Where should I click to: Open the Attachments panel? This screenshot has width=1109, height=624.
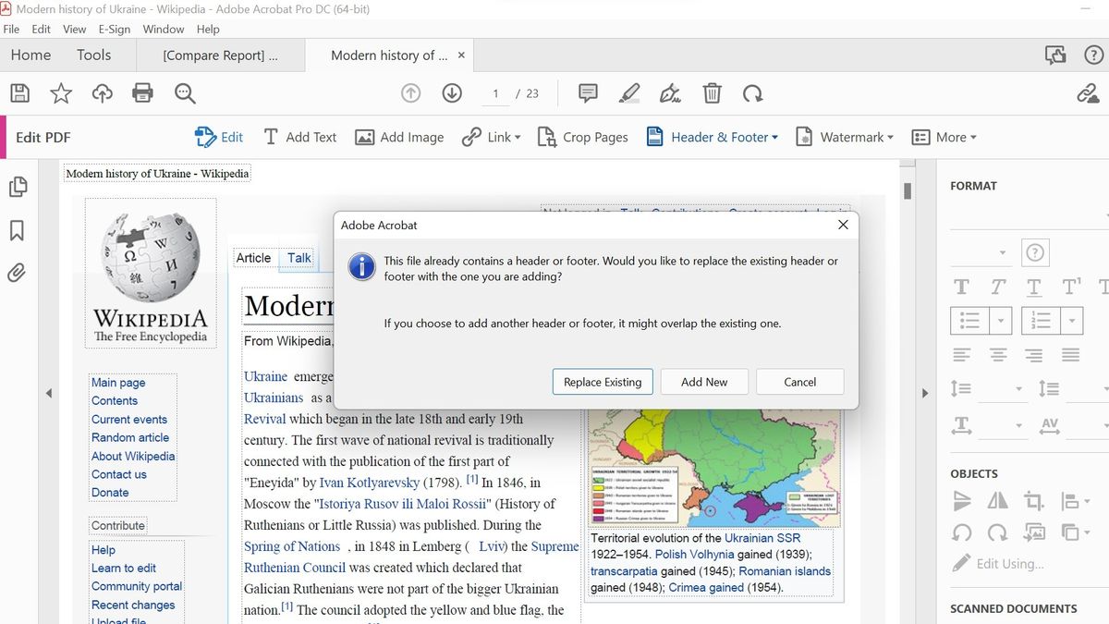click(x=18, y=270)
